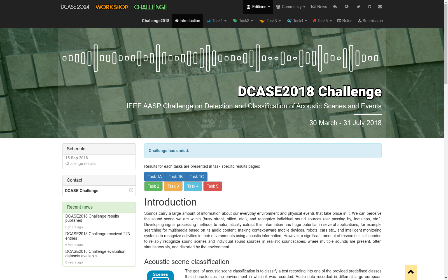448x280 pixels.
Task: Click the Creative Commons icon on the banner
Action: coord(441,134)
